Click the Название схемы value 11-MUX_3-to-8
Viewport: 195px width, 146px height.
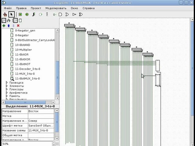[x=41, y=131]
